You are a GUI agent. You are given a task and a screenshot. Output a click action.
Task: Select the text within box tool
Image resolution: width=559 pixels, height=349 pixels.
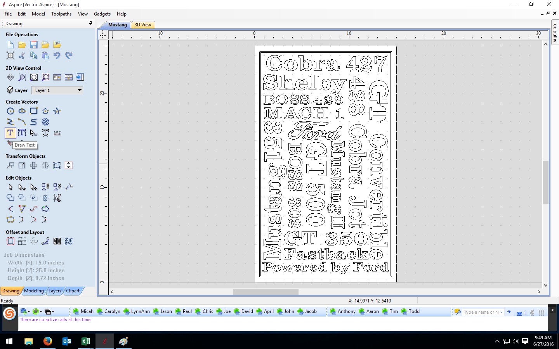pyautogui.click(x=22, y=133)
